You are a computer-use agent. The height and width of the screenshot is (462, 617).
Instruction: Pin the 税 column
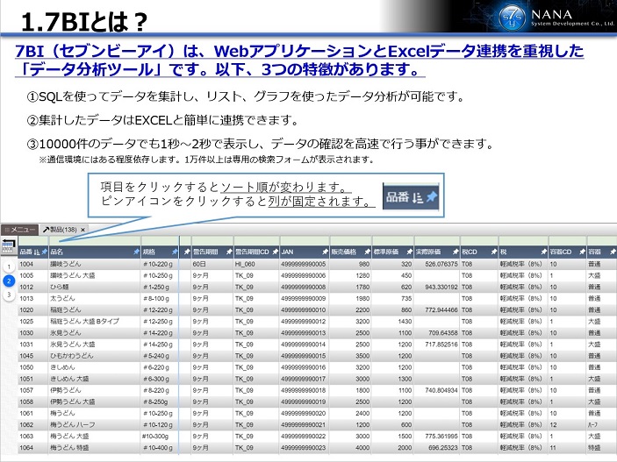(543, 252)
